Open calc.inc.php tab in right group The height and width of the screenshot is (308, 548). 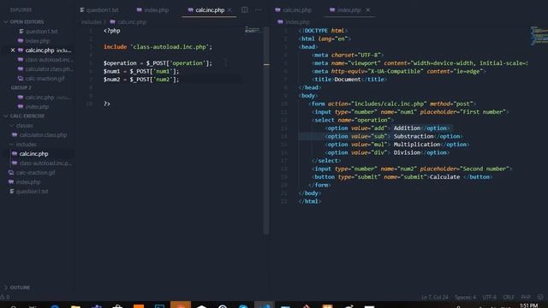[293, 10]
